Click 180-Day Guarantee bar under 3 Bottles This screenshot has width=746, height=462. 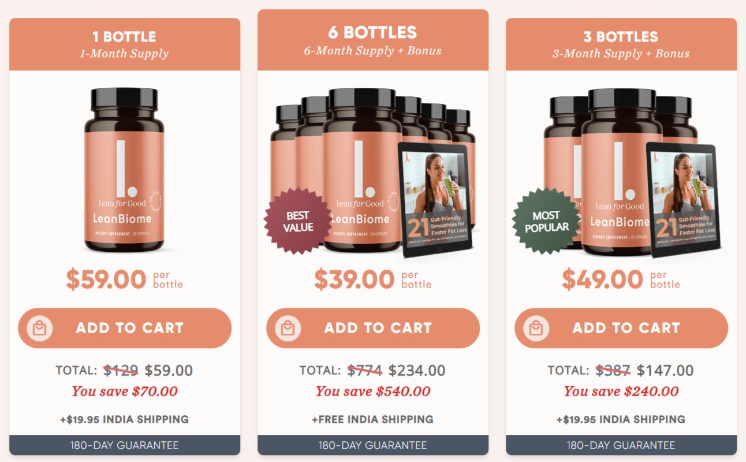coord(621,445)
